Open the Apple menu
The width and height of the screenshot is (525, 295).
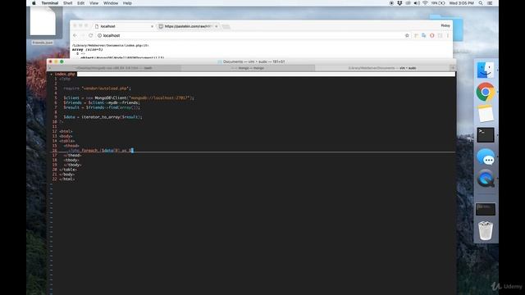34,3
